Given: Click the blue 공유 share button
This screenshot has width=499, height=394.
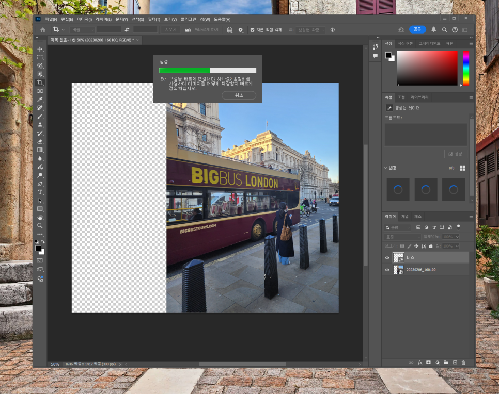Looking at the screenshot, I should (417, 30).
